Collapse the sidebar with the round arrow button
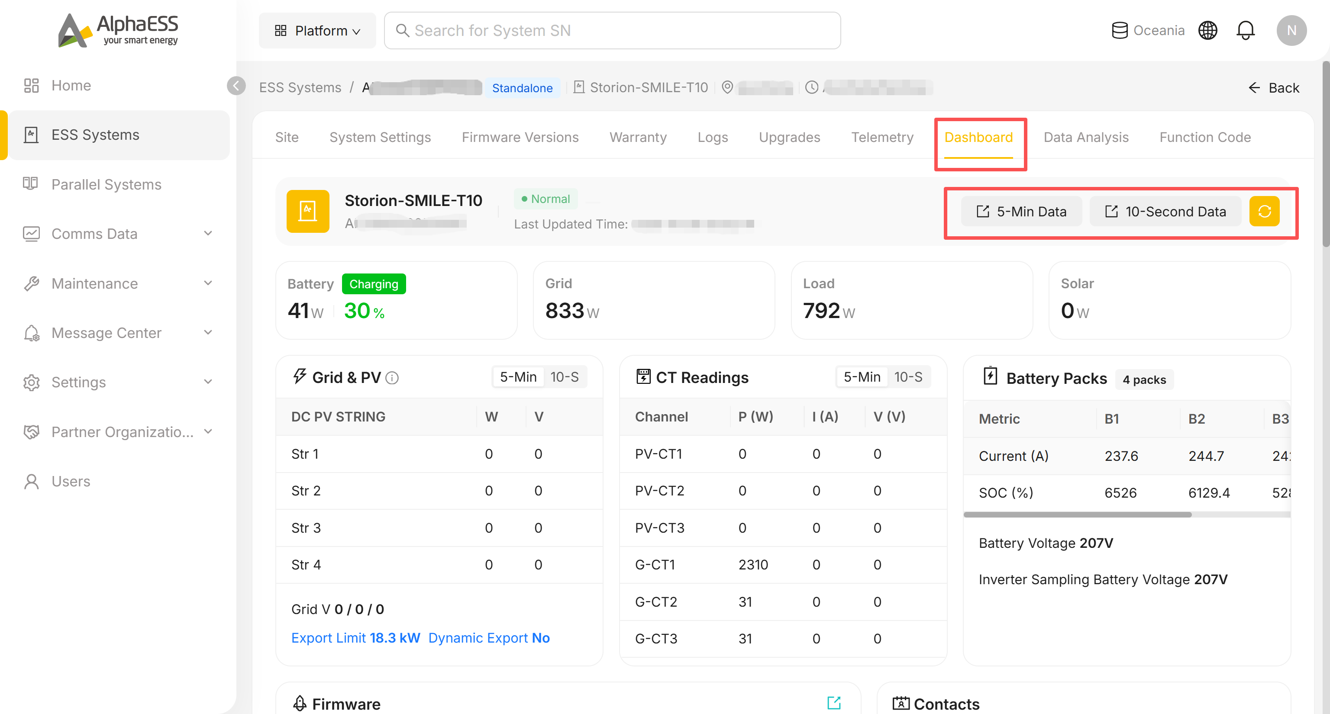The height and width of the screenshot is (714, 1330). click(x=236, y=86)
